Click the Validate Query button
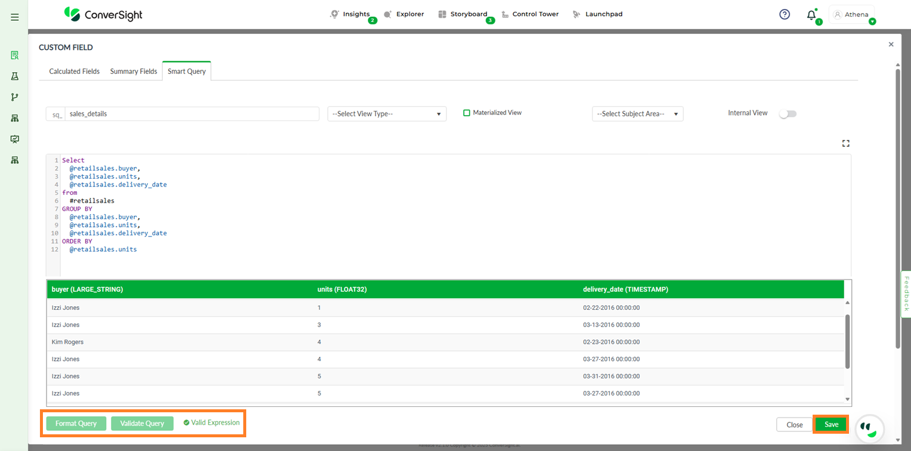Screen dimensions: 911x451 pos(142,424)
